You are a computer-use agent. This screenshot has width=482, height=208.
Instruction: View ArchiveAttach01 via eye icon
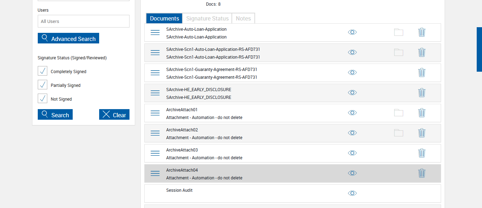coord(353,113)
